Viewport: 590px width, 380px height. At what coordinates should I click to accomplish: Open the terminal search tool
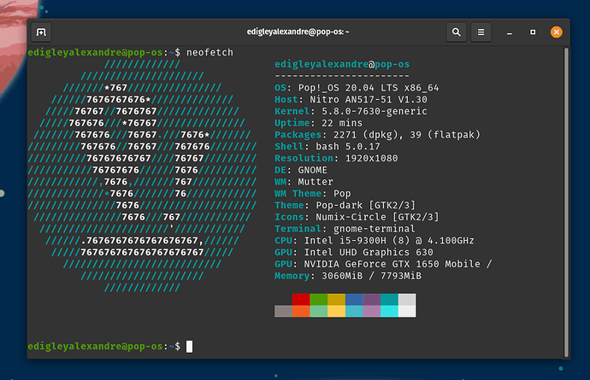coord(456,32)
